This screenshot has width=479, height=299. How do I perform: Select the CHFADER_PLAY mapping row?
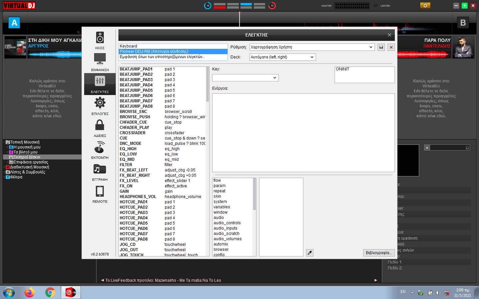[162, 128]
